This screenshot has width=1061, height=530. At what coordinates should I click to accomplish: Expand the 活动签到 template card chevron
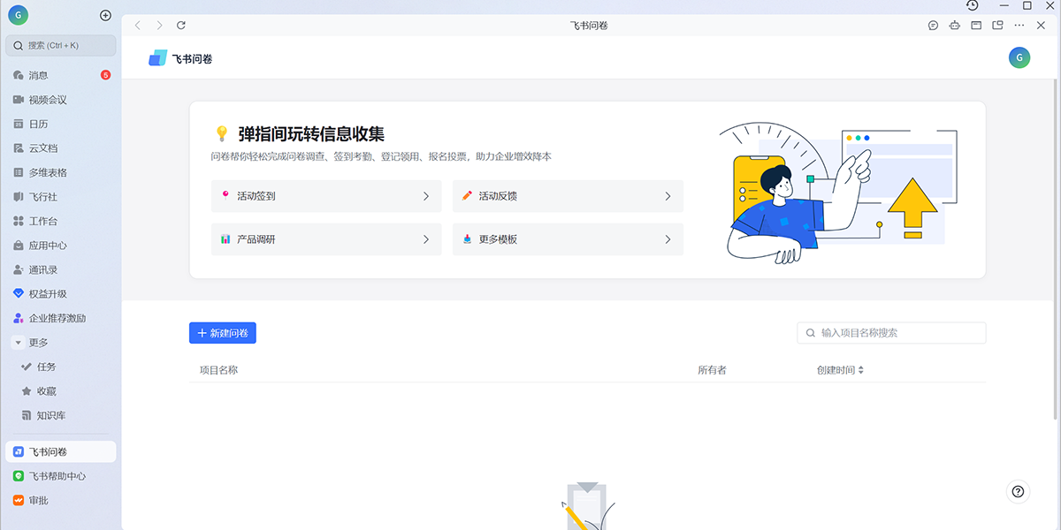tap(427, 195)
